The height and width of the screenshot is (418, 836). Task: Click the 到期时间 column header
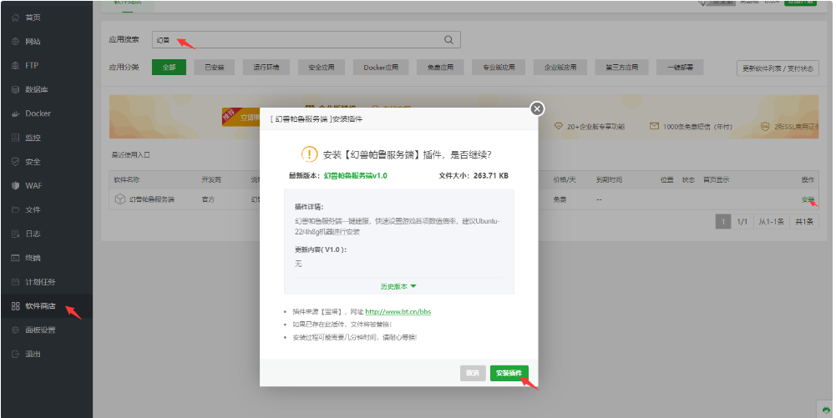610,180
